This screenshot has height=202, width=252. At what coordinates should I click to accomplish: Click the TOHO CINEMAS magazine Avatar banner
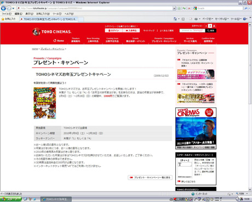tap(196, 128)
